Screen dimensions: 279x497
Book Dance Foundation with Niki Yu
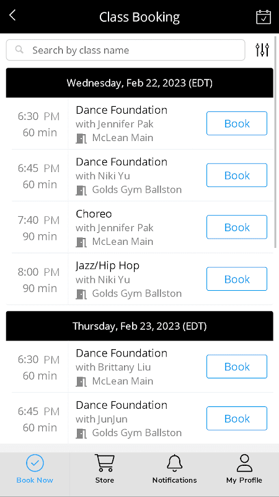point(237,175)
